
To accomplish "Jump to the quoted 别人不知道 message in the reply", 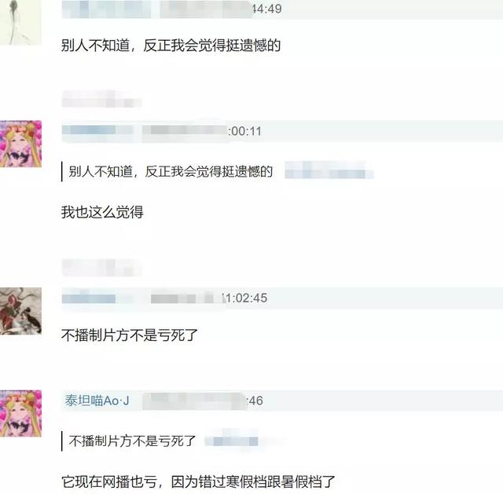I will click(171, 171).
